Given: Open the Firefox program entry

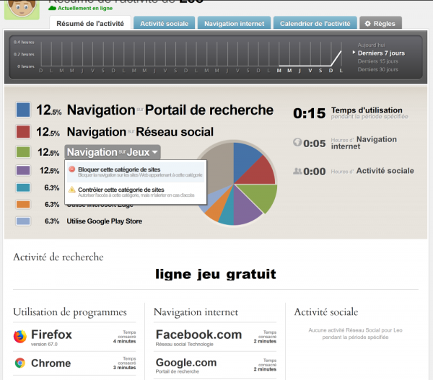Looking at the screenshot, I should 74,337.
